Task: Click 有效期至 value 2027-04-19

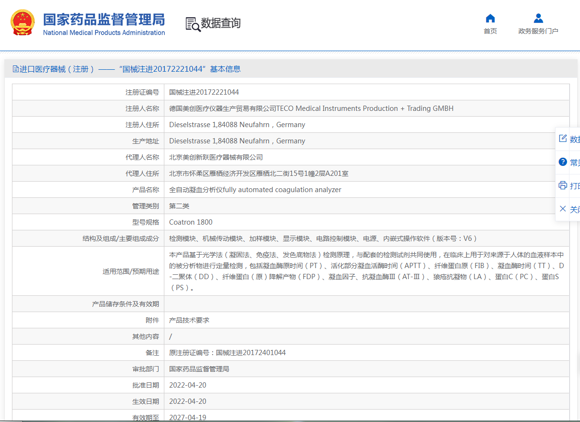Action: [x=188, y=417]
